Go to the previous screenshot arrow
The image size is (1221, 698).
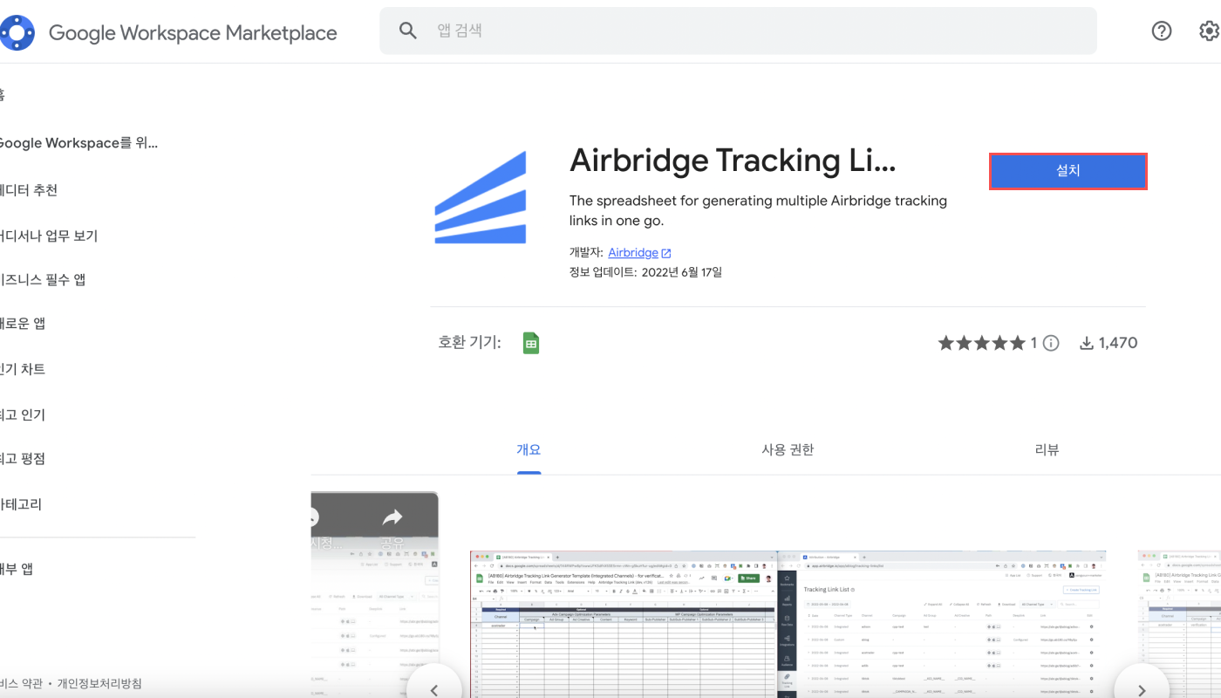[x=434, y=689]
